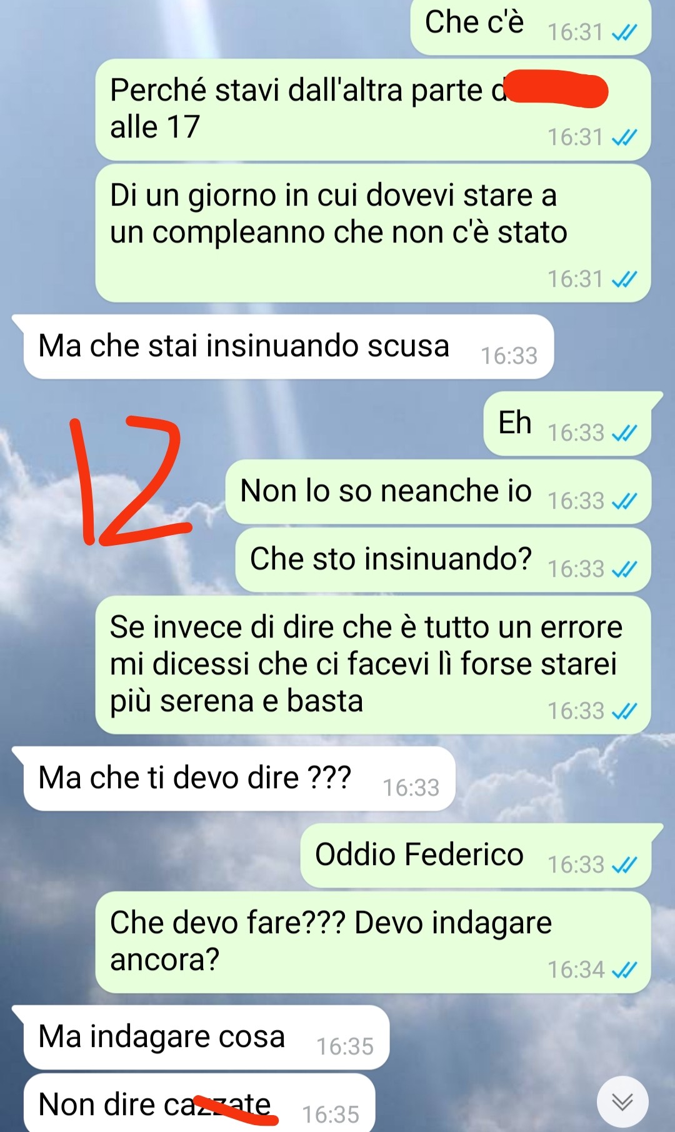
Task: Tap the 'Di un giorno in cui dovevi stare' message
Action: click(373, 233)
